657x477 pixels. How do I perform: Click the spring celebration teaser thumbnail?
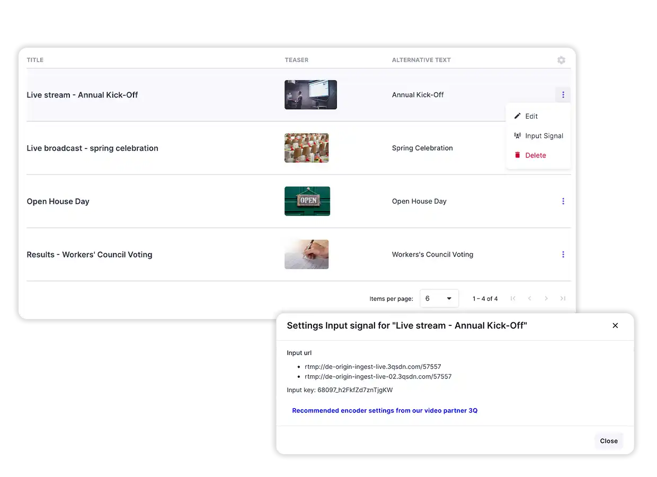pos(306,148)
